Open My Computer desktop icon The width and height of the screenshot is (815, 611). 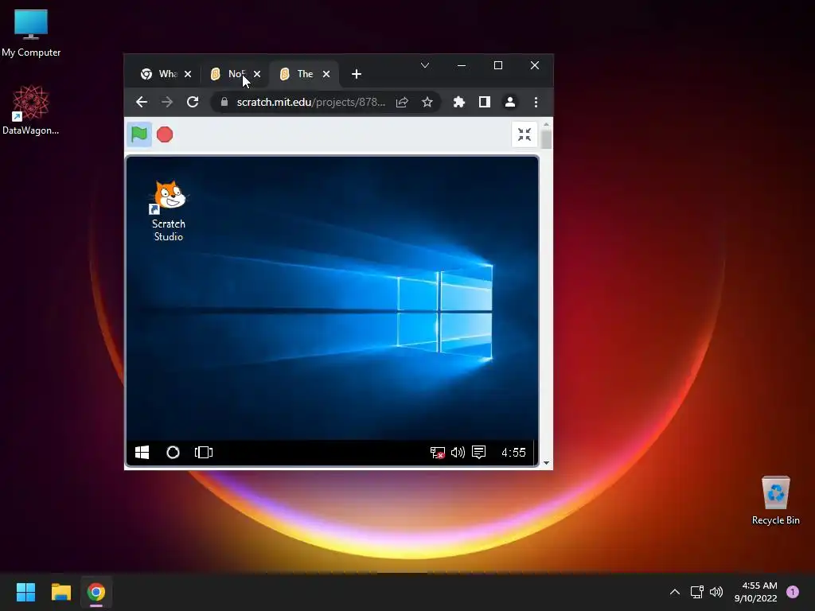coord(31,32)
